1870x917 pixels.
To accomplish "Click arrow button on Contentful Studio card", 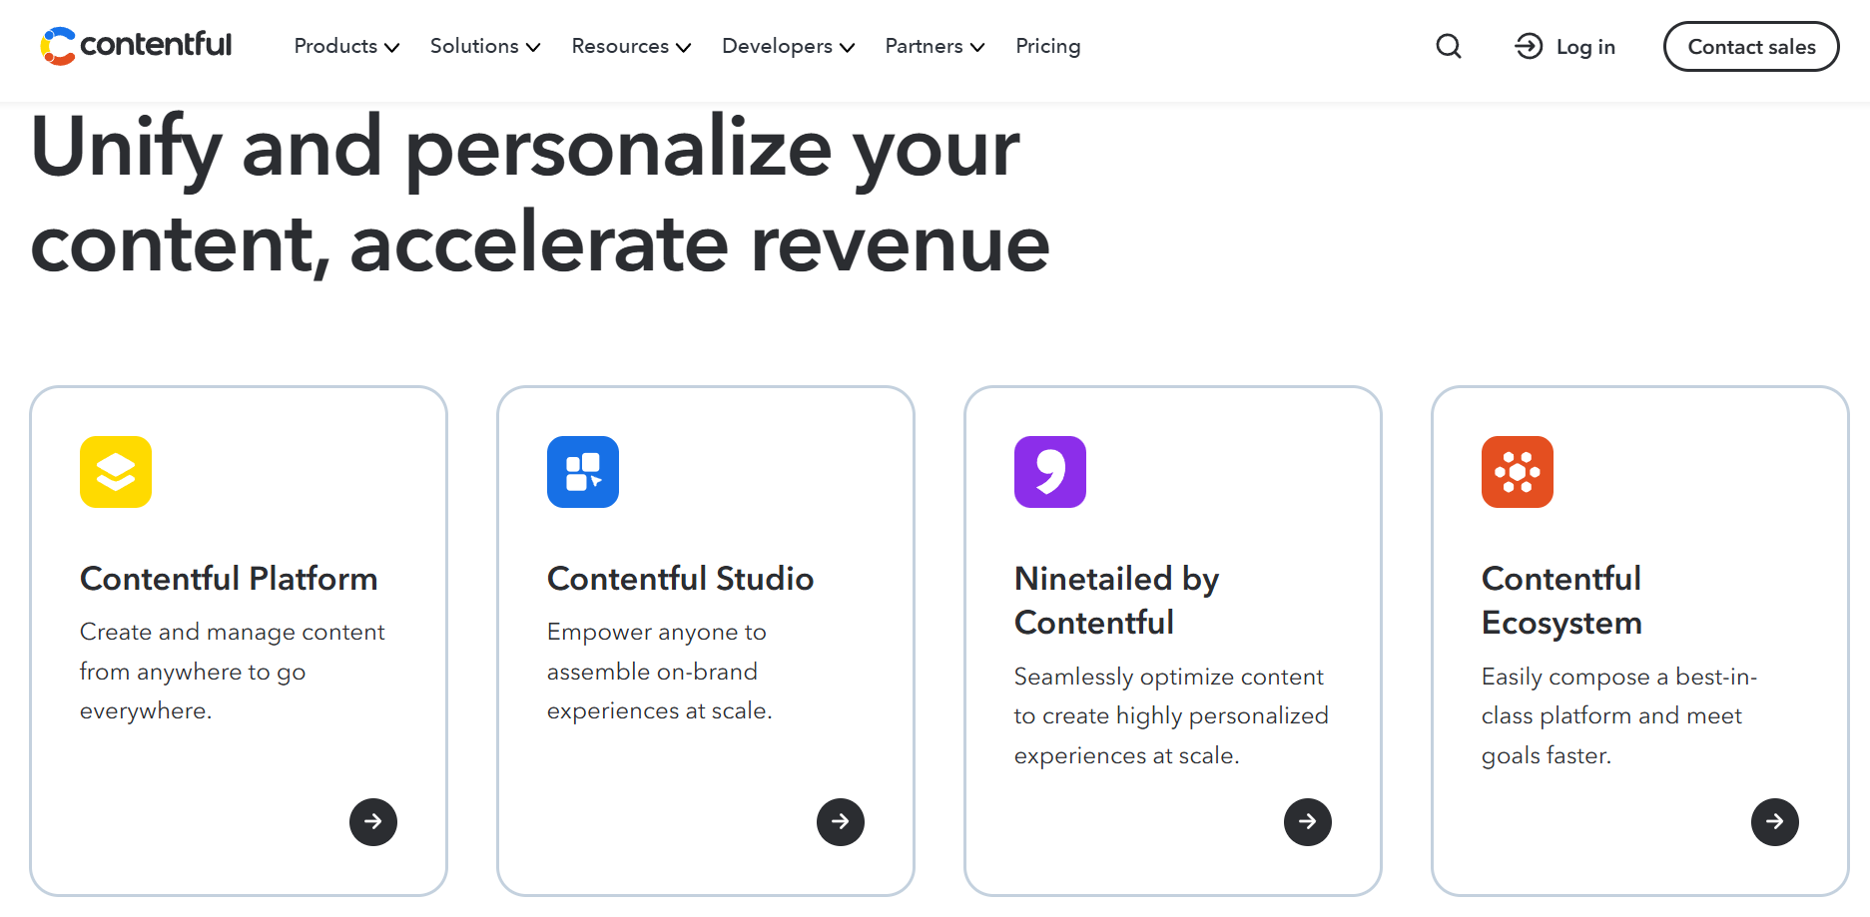I will [841, 822].
